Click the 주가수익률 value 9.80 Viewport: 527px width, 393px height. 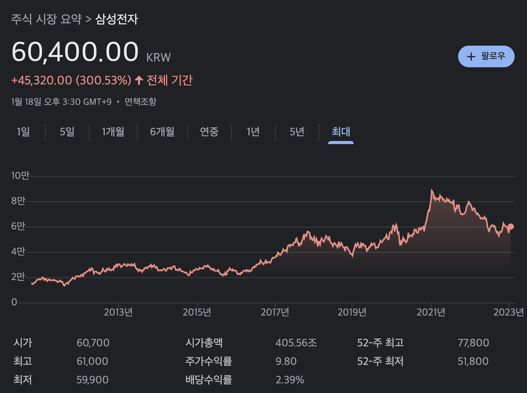click(x=286, y=361)
